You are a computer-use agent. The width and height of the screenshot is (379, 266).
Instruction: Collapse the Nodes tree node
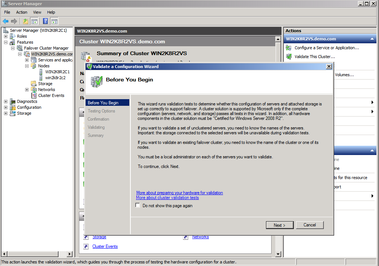click(27, 66)
